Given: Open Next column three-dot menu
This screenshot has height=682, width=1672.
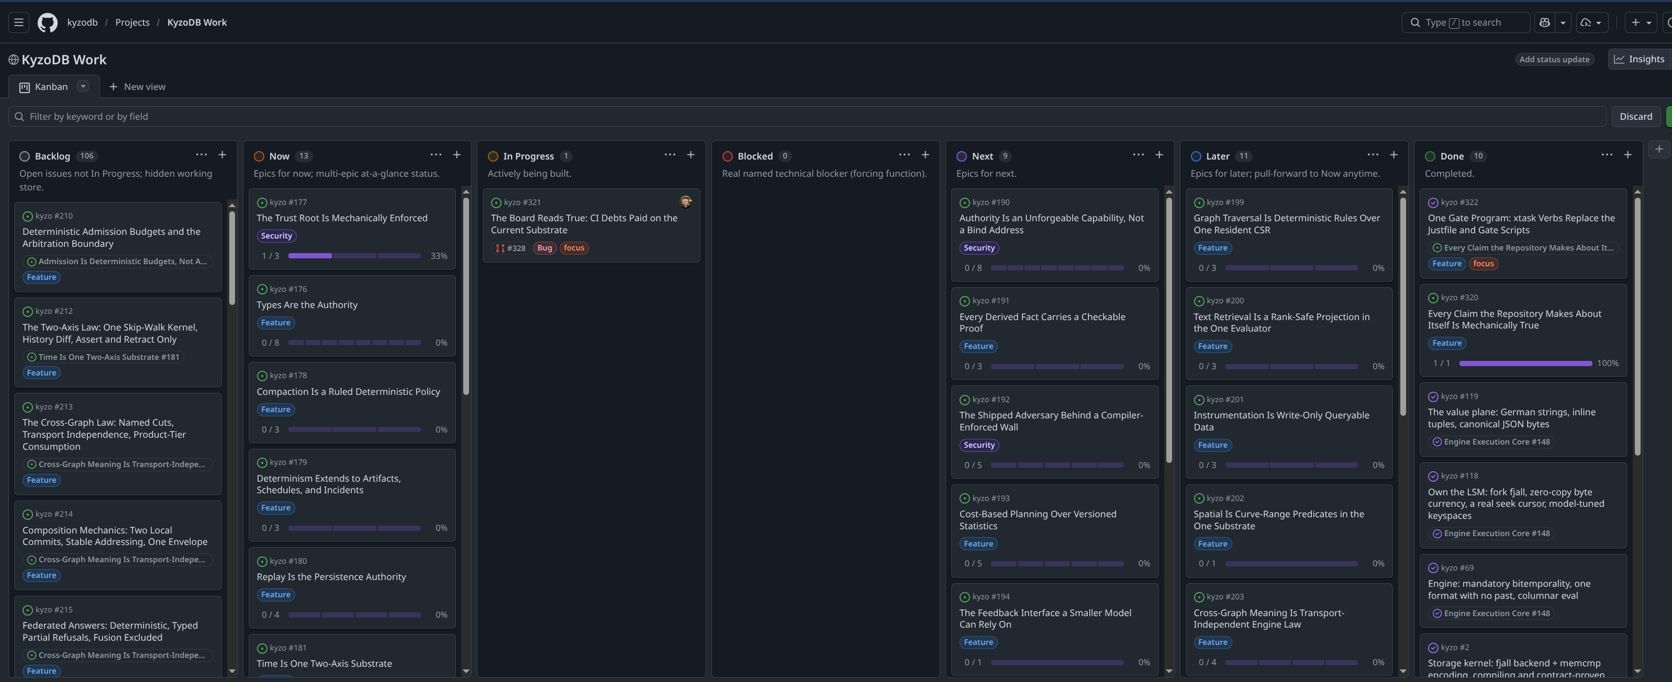Looking at the screenshot, I should (1139, 155).
